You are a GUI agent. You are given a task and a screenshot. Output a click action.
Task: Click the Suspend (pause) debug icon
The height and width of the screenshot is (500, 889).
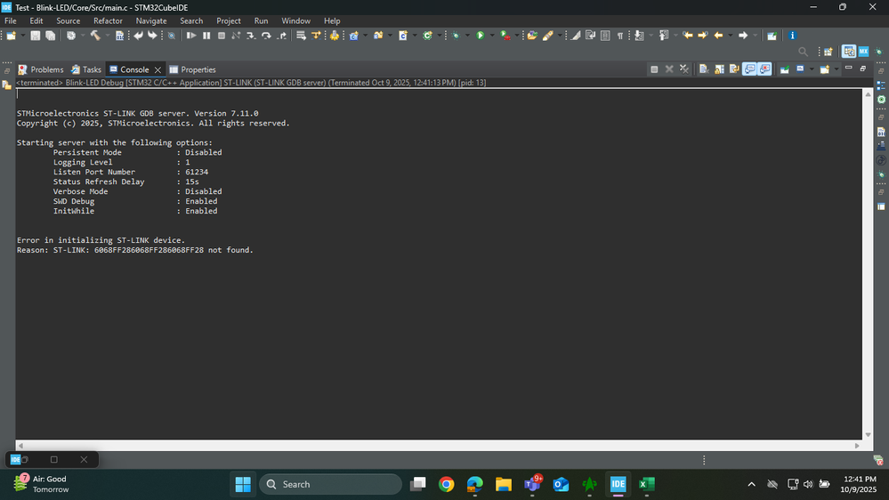206,36
